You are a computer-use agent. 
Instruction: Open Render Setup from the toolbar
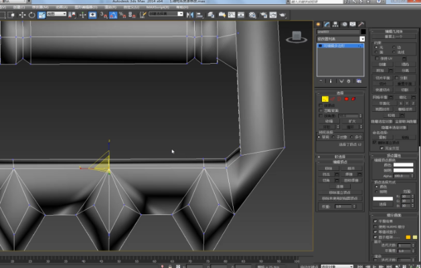pyautogui.click(x=264, y=15)
